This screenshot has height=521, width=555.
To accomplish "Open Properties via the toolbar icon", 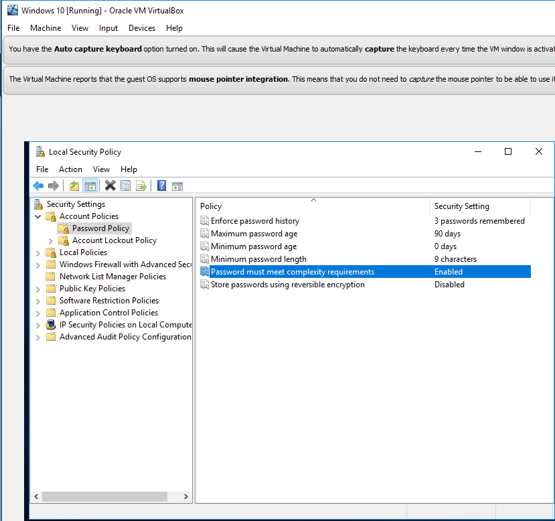I will (126, 185).
